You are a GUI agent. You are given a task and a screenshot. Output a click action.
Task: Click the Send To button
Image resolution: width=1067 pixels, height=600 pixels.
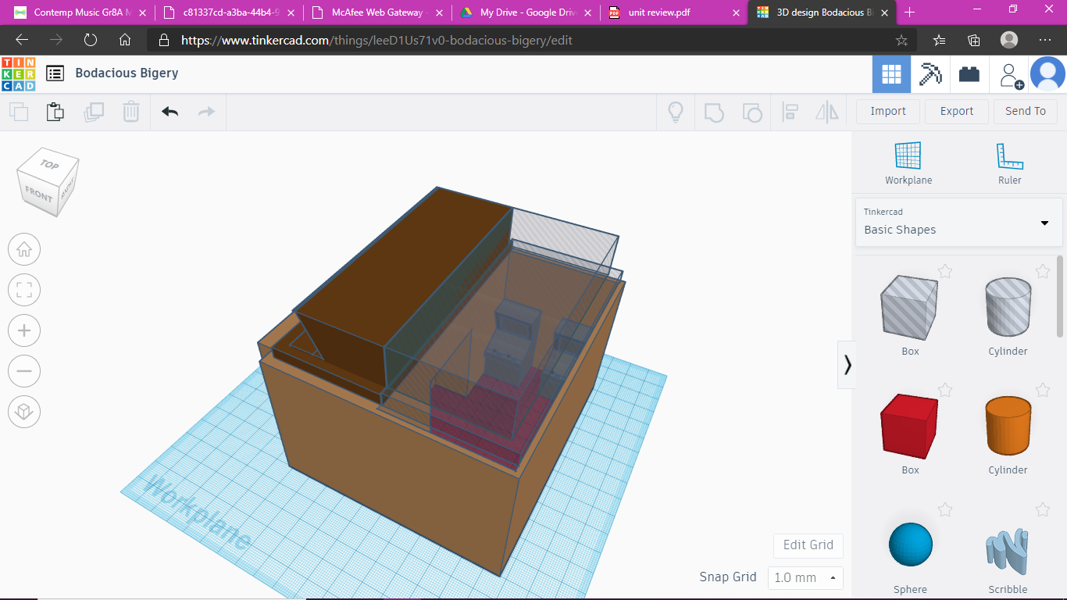click(1026, 111)
